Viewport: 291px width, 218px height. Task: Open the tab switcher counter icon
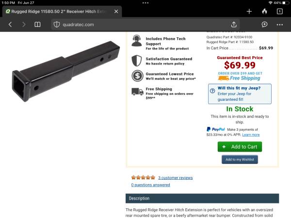[280, 12]
